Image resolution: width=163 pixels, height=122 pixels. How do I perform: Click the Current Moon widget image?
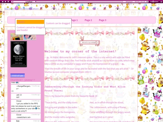point(19,54)
